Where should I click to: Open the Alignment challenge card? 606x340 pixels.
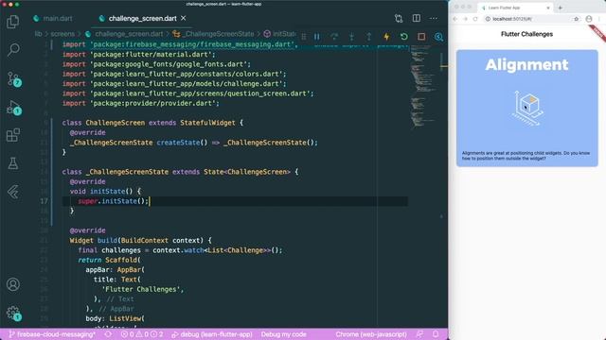pyautogui.click(x=526, y=109)
